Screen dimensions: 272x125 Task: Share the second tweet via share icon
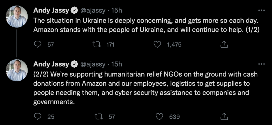coord(224,117)
